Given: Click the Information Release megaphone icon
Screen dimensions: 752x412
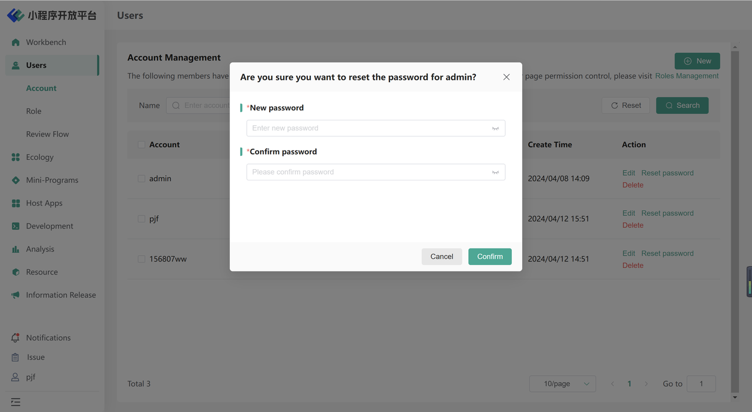Looking at the screenshot, I should (x=16, y=295).
